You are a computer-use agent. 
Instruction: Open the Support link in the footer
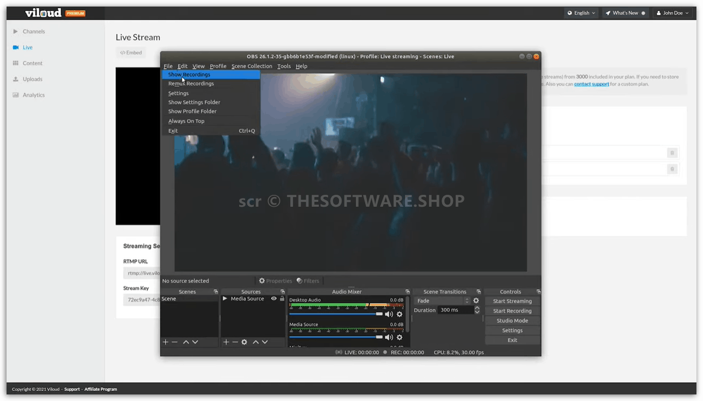click(x=72, y=389)
